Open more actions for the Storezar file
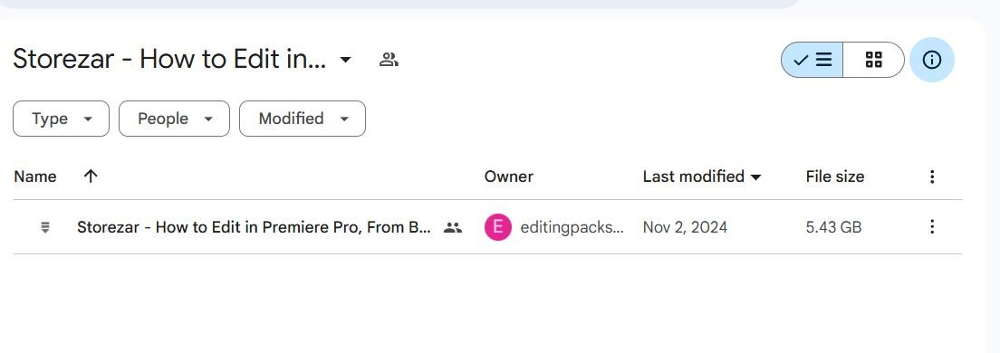The image size is (1000, 353). (932, 227)
